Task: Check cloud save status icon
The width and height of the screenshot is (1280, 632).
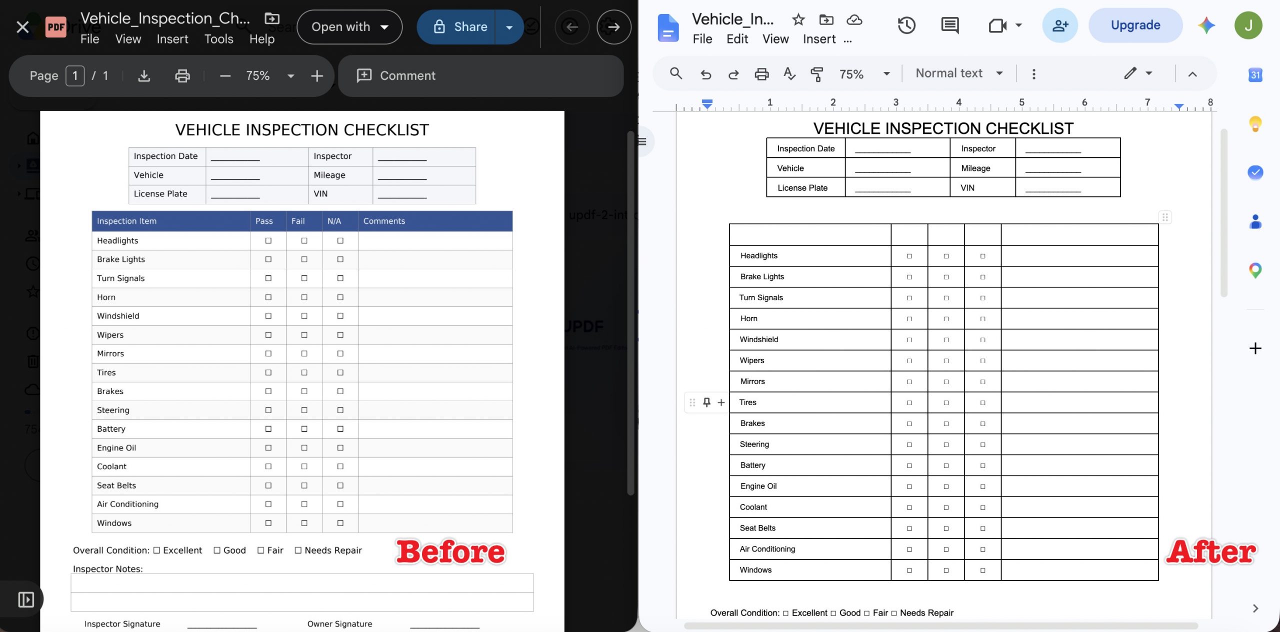Action: pyautogui.click(x=854, y=19)
